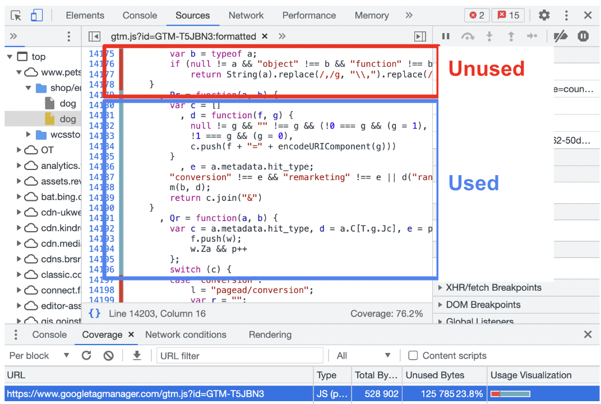
Task: Open the navigator pane three-dot menu
Action: pyautogui.click(x=68, y=36)
